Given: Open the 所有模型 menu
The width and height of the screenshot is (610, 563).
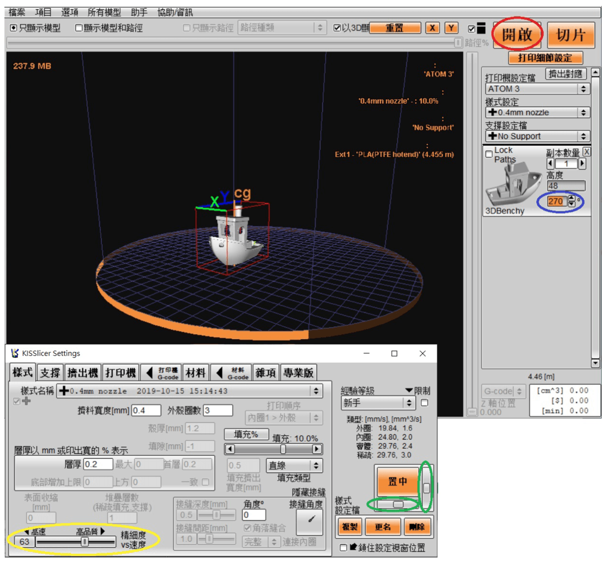Looking at the screenshot, I should click(x=104, y=12).
